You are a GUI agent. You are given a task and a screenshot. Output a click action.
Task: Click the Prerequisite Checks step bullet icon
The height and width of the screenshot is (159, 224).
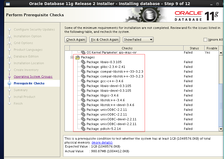coord(10,83)
